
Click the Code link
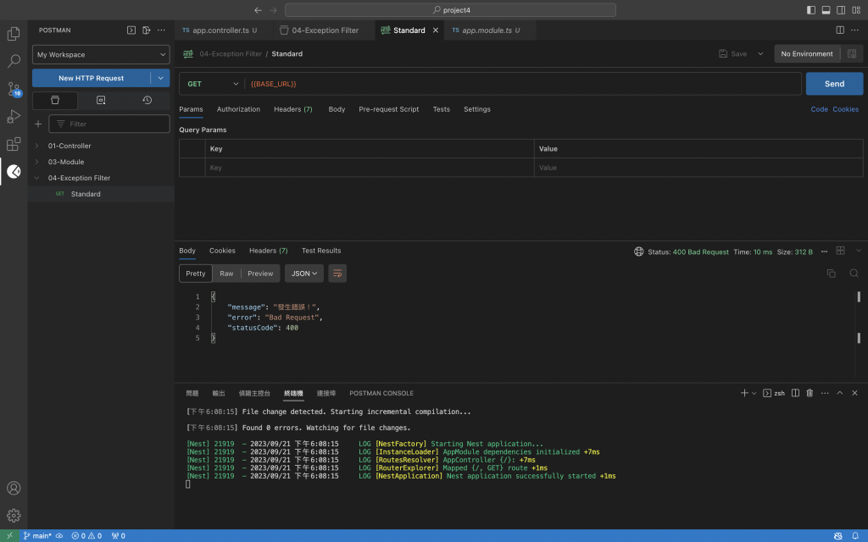pos(819,109)
